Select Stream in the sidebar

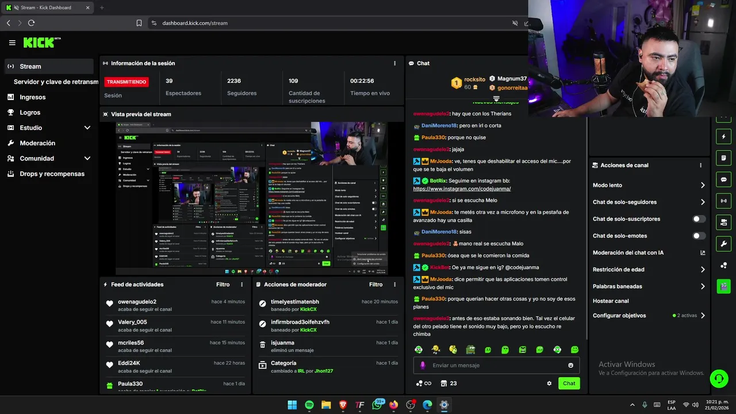point(48,66)
